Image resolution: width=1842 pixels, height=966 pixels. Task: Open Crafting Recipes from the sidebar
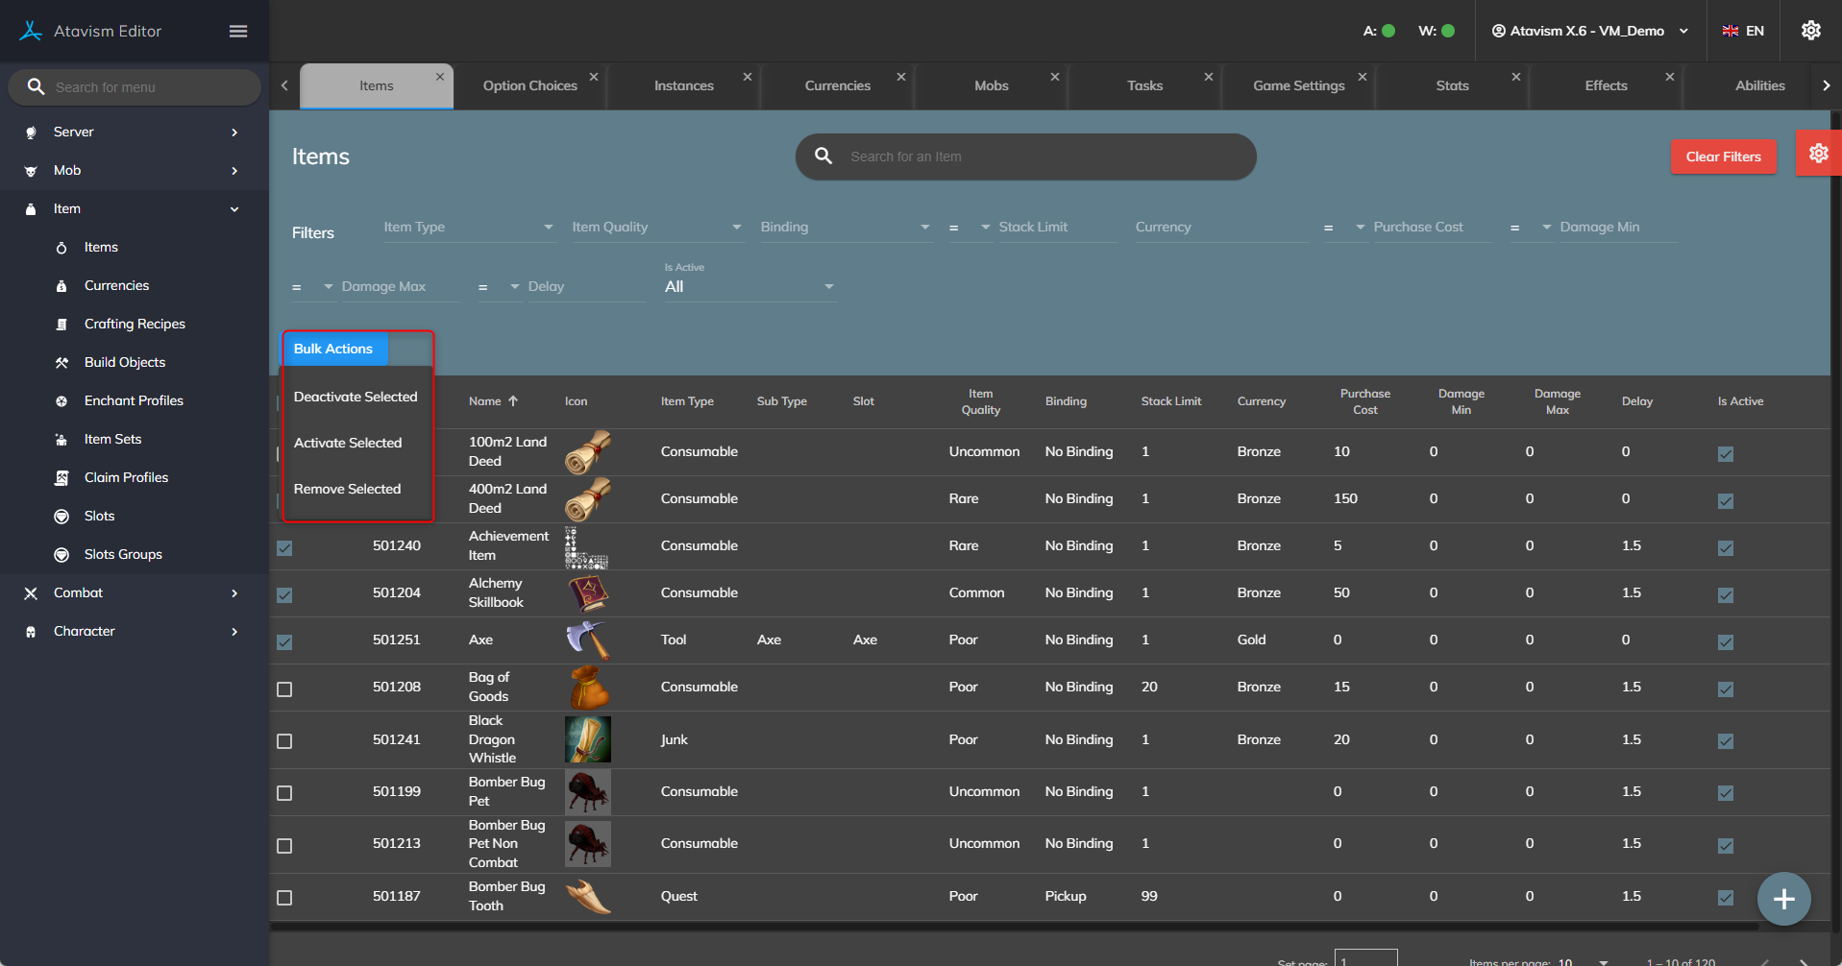coord(135,324)
